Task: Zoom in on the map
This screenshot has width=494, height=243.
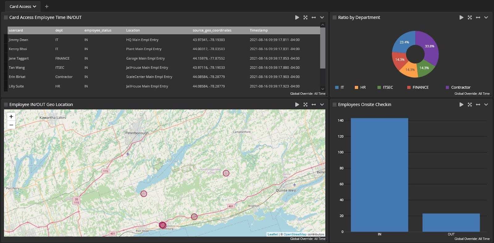Action: (x=11, y=117)
